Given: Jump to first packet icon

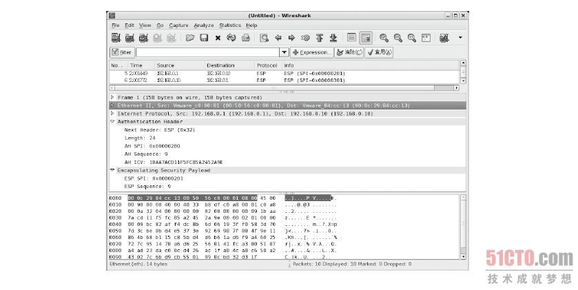Looking at the screenshot, I should pyautogui.click(x=320, y=38).
